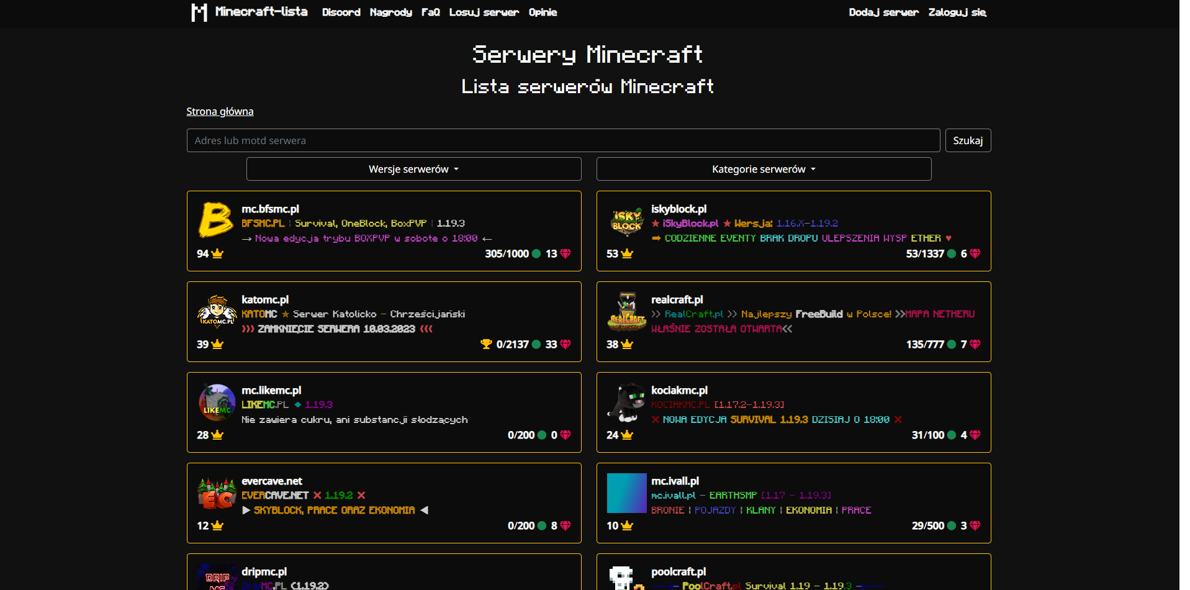Image resolution: width=1190 pixels, height=590 pixels.
Task: Click the mc.bfsmc.pl server logo
Action: point(216,220)
